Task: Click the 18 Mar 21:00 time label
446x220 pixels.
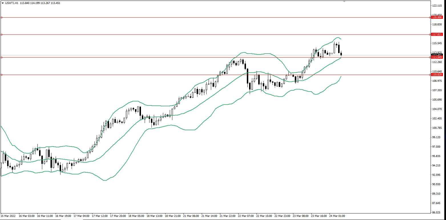Action: [x=173, y=216]
